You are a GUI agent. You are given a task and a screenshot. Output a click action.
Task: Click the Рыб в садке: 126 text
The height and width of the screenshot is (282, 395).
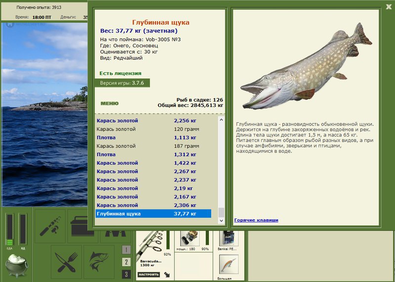(x=200, y=100)
